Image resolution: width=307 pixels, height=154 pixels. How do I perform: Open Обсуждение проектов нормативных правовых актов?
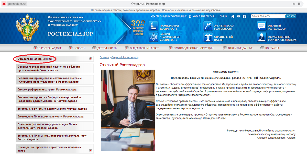[x=55, y=149]
